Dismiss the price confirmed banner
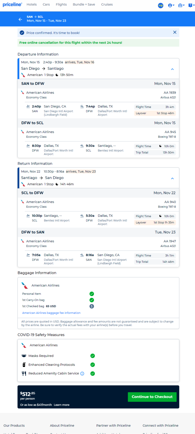 pyautogui.click(x=175, y=32)
